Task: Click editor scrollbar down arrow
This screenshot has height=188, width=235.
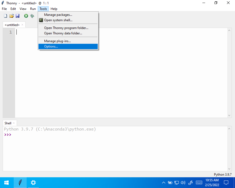Action: 229,115
